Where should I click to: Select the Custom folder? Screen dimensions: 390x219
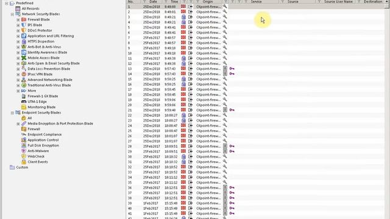coord(22,167)
